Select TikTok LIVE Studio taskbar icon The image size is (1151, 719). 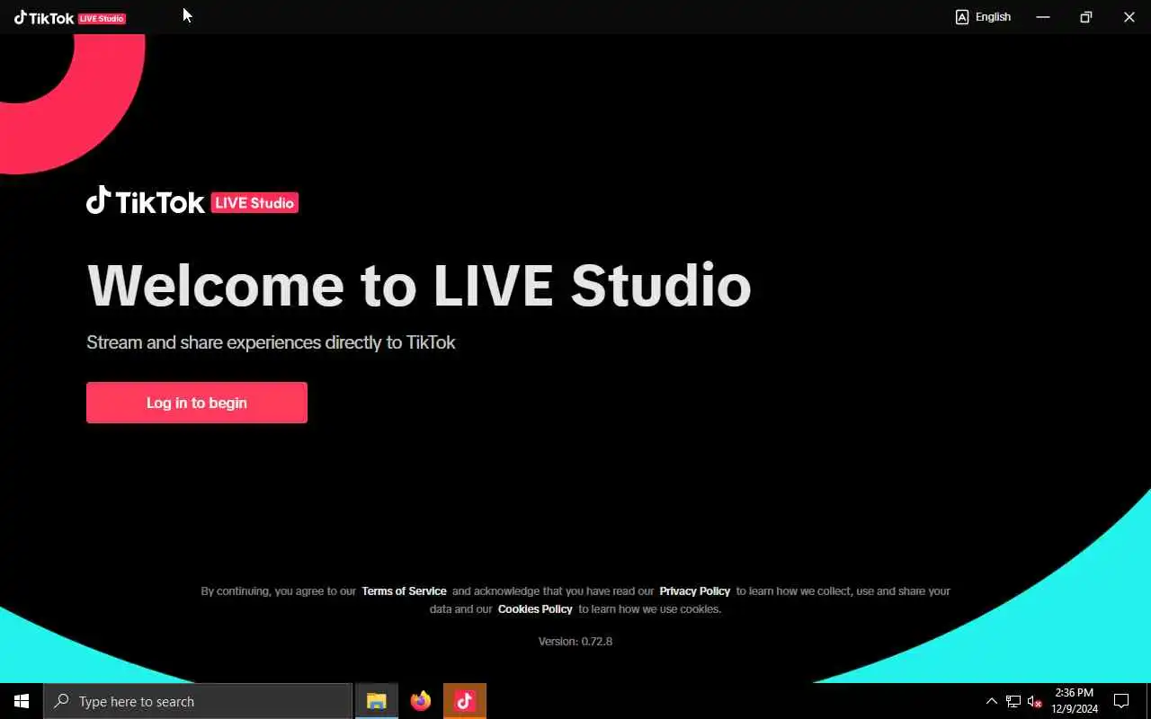pyautogui.click(x=465, y=701)
